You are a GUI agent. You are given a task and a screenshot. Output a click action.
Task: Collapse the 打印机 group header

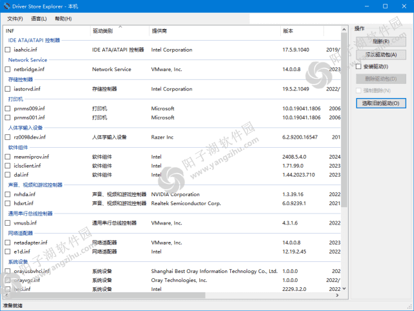click(16, 99)
